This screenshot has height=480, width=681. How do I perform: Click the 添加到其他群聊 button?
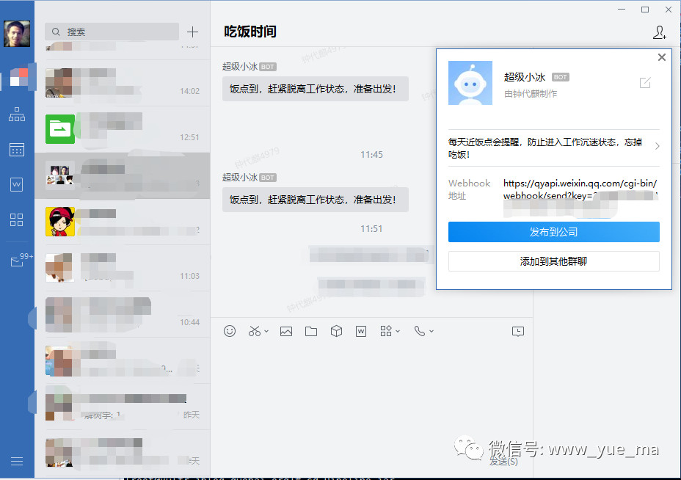point(554,261)
